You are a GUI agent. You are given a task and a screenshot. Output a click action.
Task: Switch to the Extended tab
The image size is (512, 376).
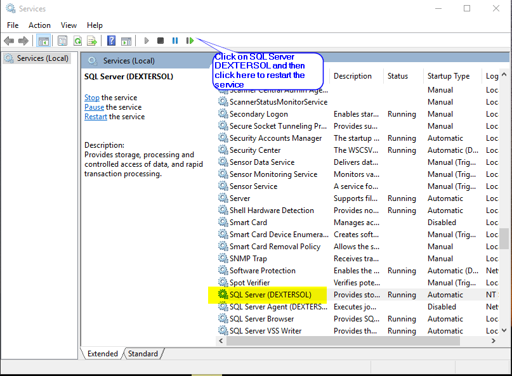tap(103, 354)
